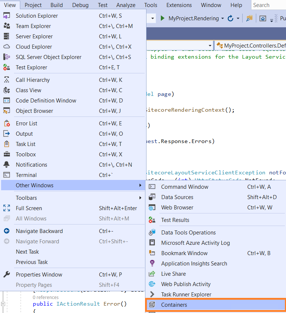Click the SQL Server Object Explorer icon
286x313 pixels.
click(x=7, y=57)
